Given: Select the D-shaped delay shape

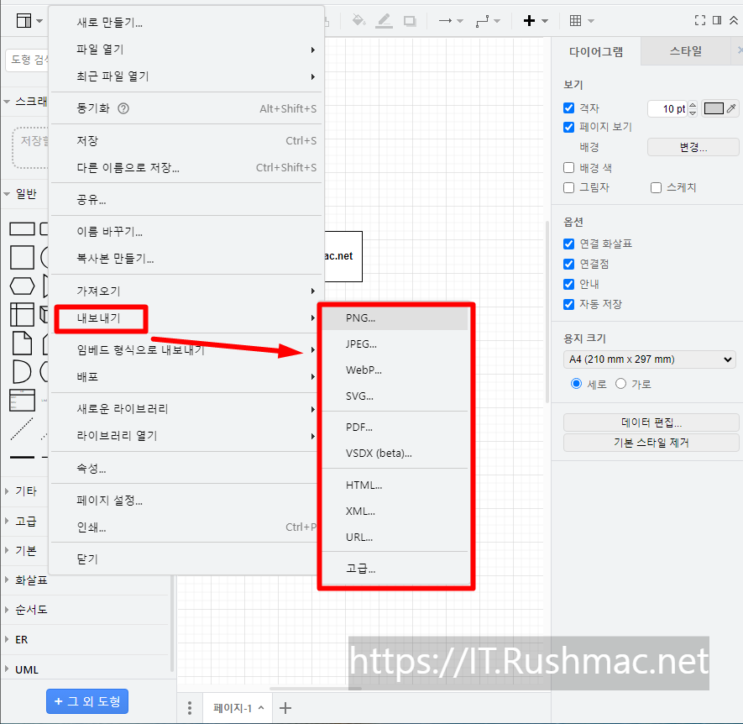Looking at the screenshot, I should (x=21, y=372).
